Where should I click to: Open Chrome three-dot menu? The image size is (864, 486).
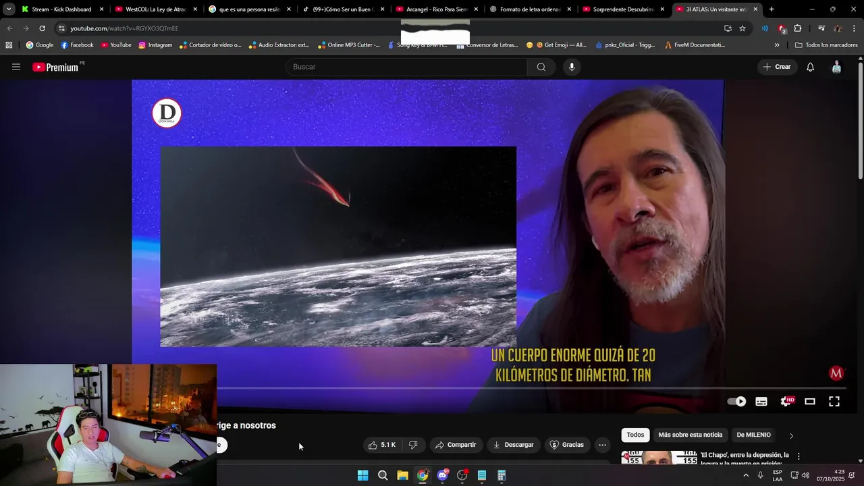click(853, 28)
